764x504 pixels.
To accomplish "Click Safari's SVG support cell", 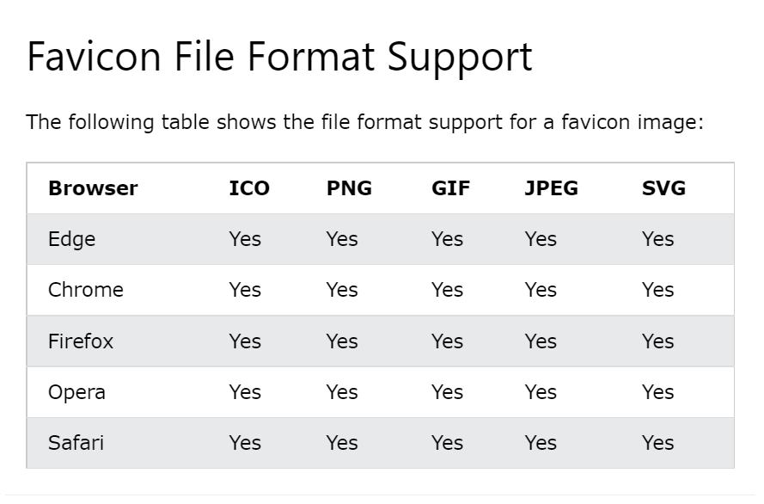I will click(657, 443).
